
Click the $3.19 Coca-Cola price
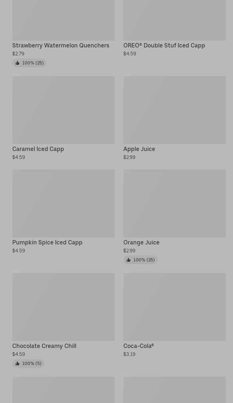(129, 354)
